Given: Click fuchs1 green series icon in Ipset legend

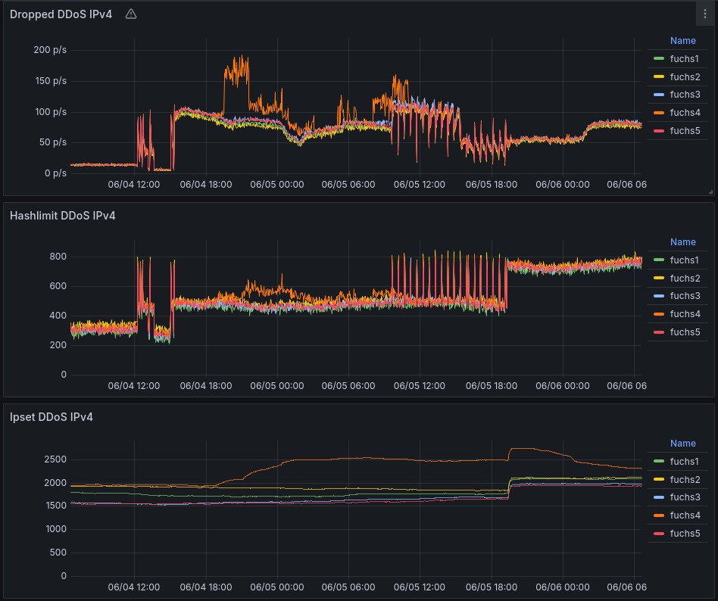Looking at the screenshot, I should 658,462.
